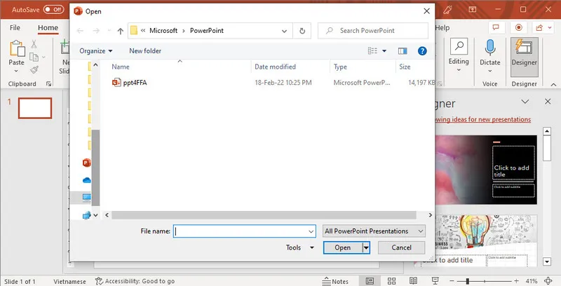Click the Record button in ribbon corner

click(x=518, y=28)
